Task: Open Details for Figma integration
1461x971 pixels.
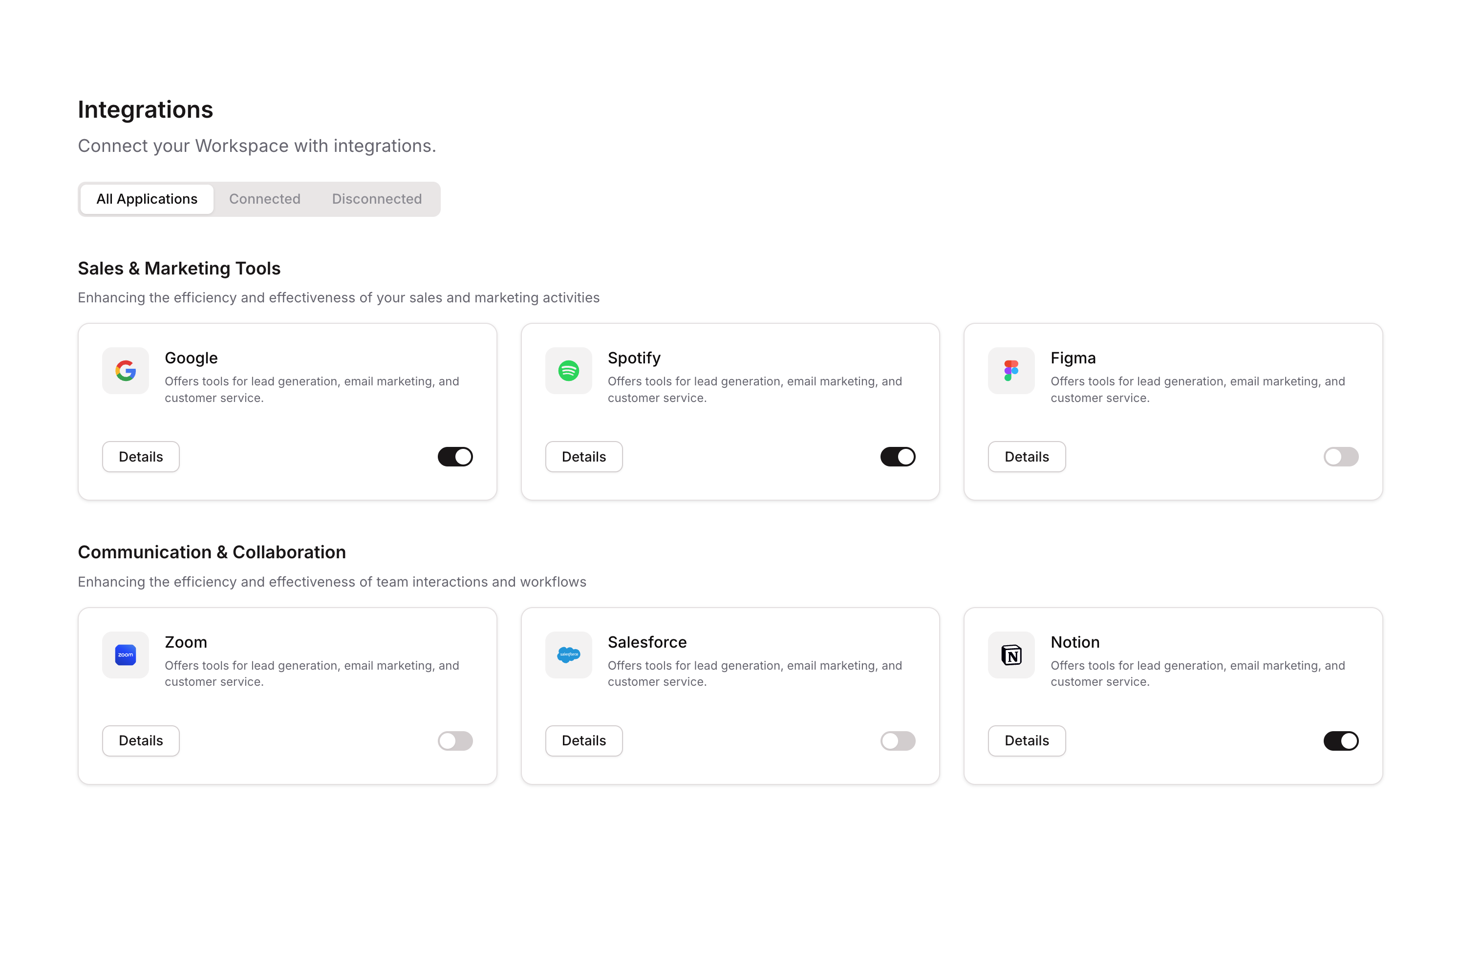Action: (1026, 456)
